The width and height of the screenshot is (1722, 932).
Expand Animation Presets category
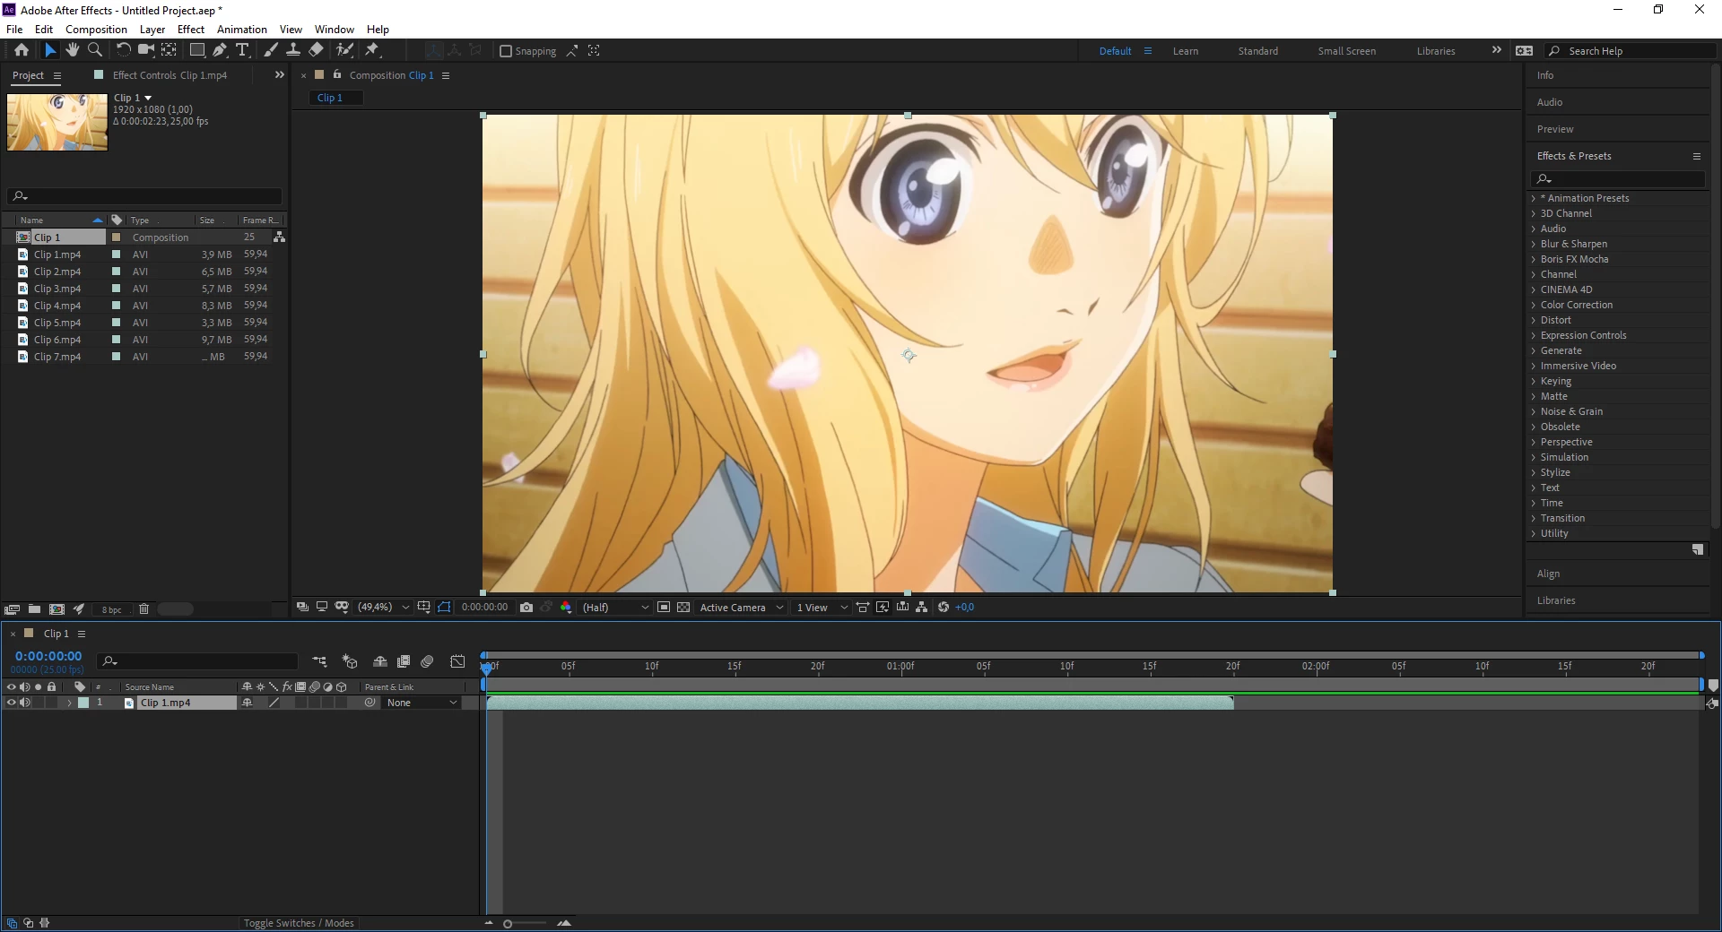(x=1534, y=198)
